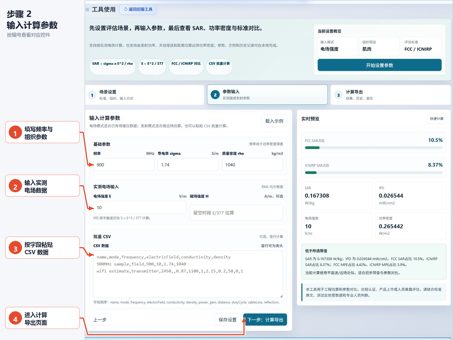Image resolution: width=453 pixels, height=340 pixels.
Task: Click the 导电率 sigma input field
Action: pyautogui.click(x=188, y=165)
